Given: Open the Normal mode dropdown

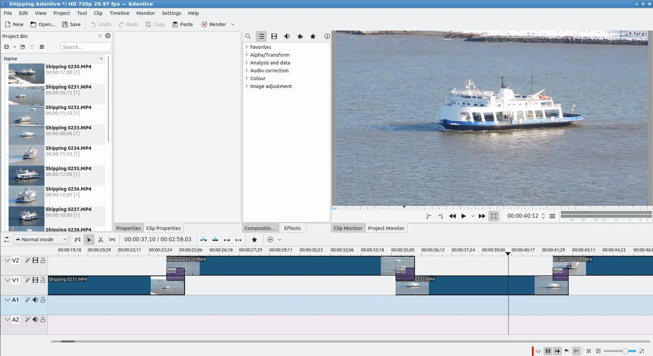Looking at the screenshot, I should pos(40,239).
